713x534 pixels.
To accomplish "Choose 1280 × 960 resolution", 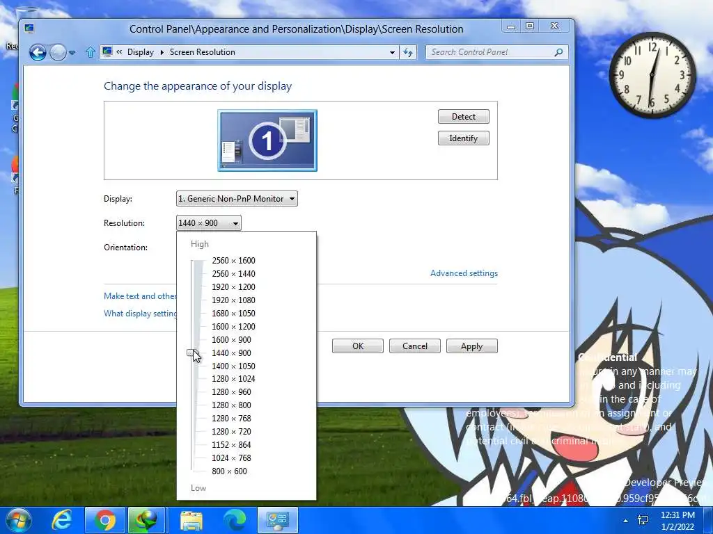I will click(x=231, y=392).
